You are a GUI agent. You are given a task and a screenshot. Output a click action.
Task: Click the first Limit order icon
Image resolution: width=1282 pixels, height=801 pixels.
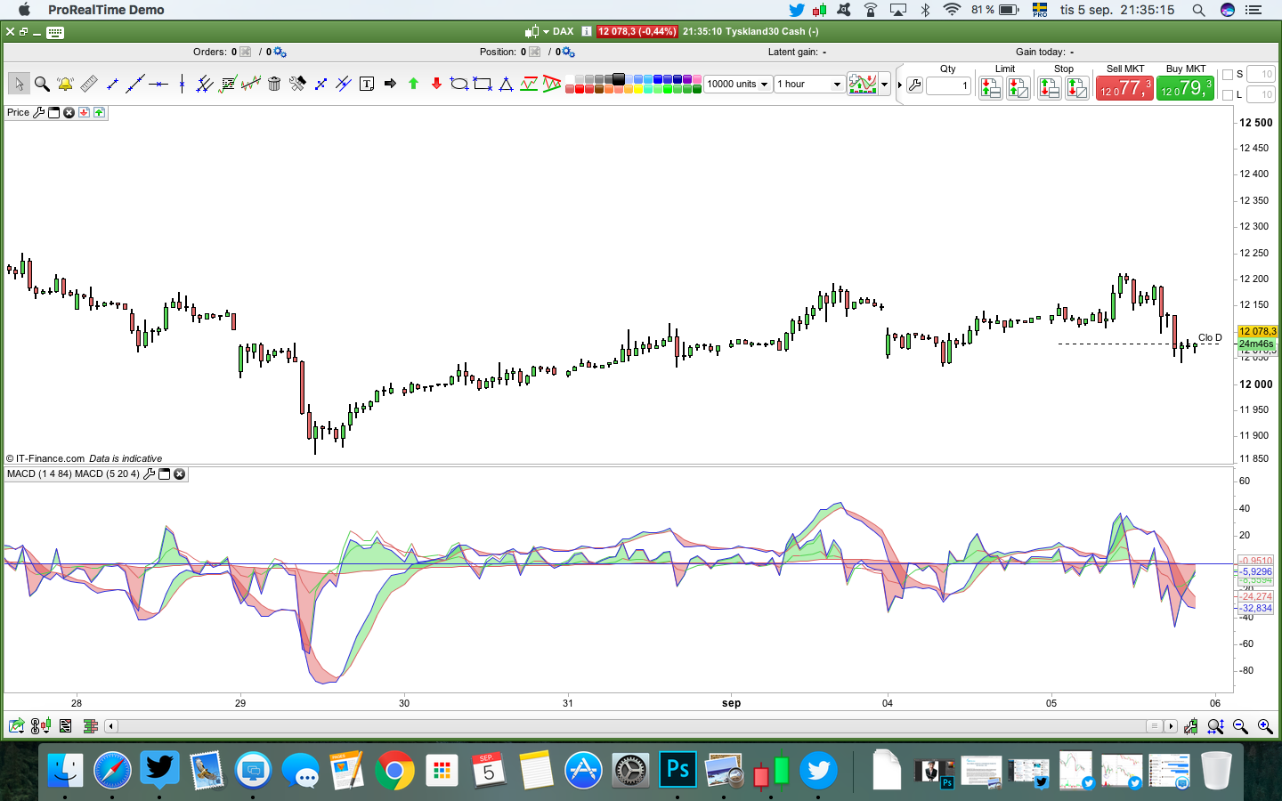pyautogui.click(x=991, y=87)
